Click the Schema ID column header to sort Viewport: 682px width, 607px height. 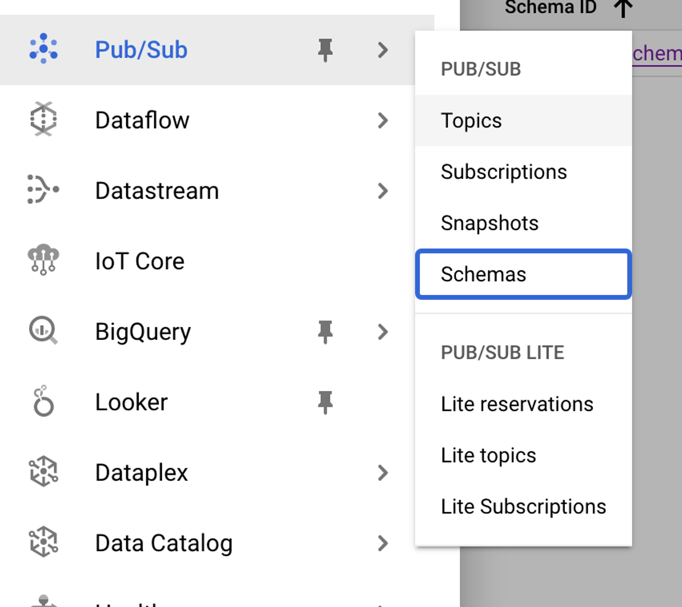[x=550, y=7]
